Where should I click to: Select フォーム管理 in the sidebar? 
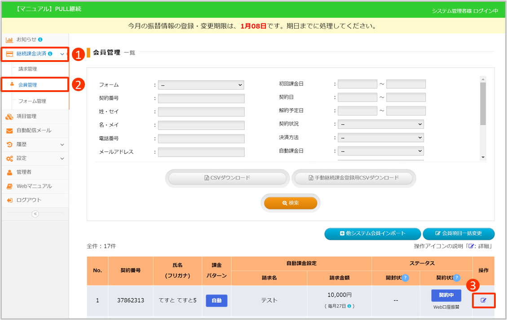[x=32, y=101]
